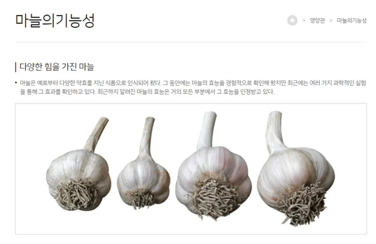Click the arrow separator after 영양관
Screen dimensions: 376x244
coord(331,21)
